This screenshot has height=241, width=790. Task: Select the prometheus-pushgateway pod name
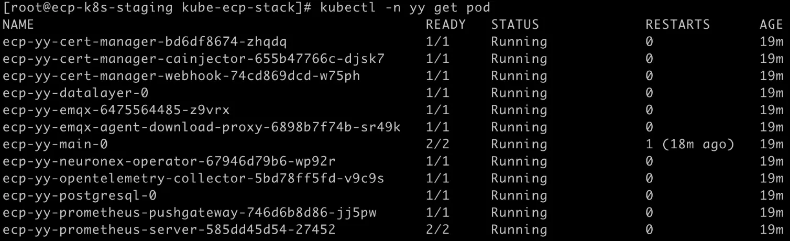(x=190, y=213)
